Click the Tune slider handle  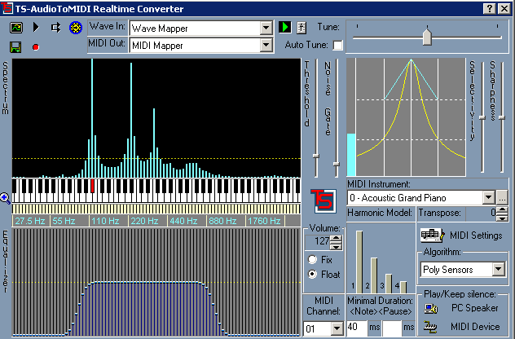click(425, 36)
